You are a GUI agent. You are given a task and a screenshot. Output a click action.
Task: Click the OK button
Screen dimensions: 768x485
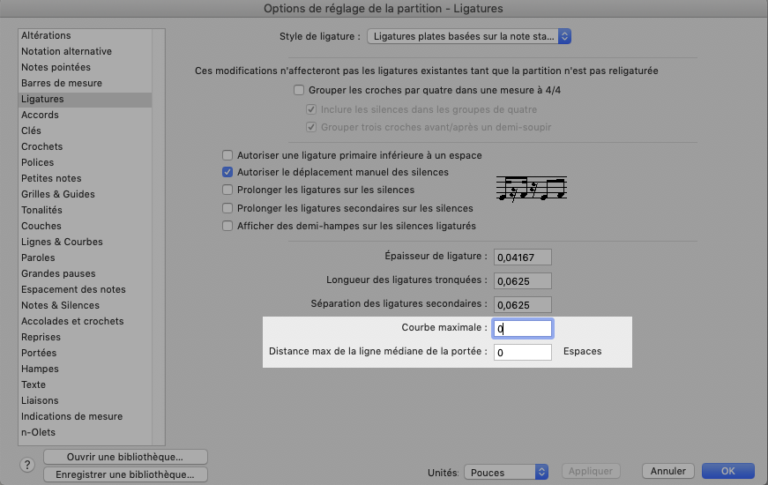point(727,471)
